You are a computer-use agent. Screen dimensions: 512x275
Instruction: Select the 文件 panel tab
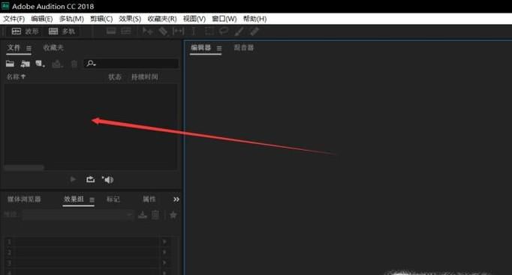(14, 48)
